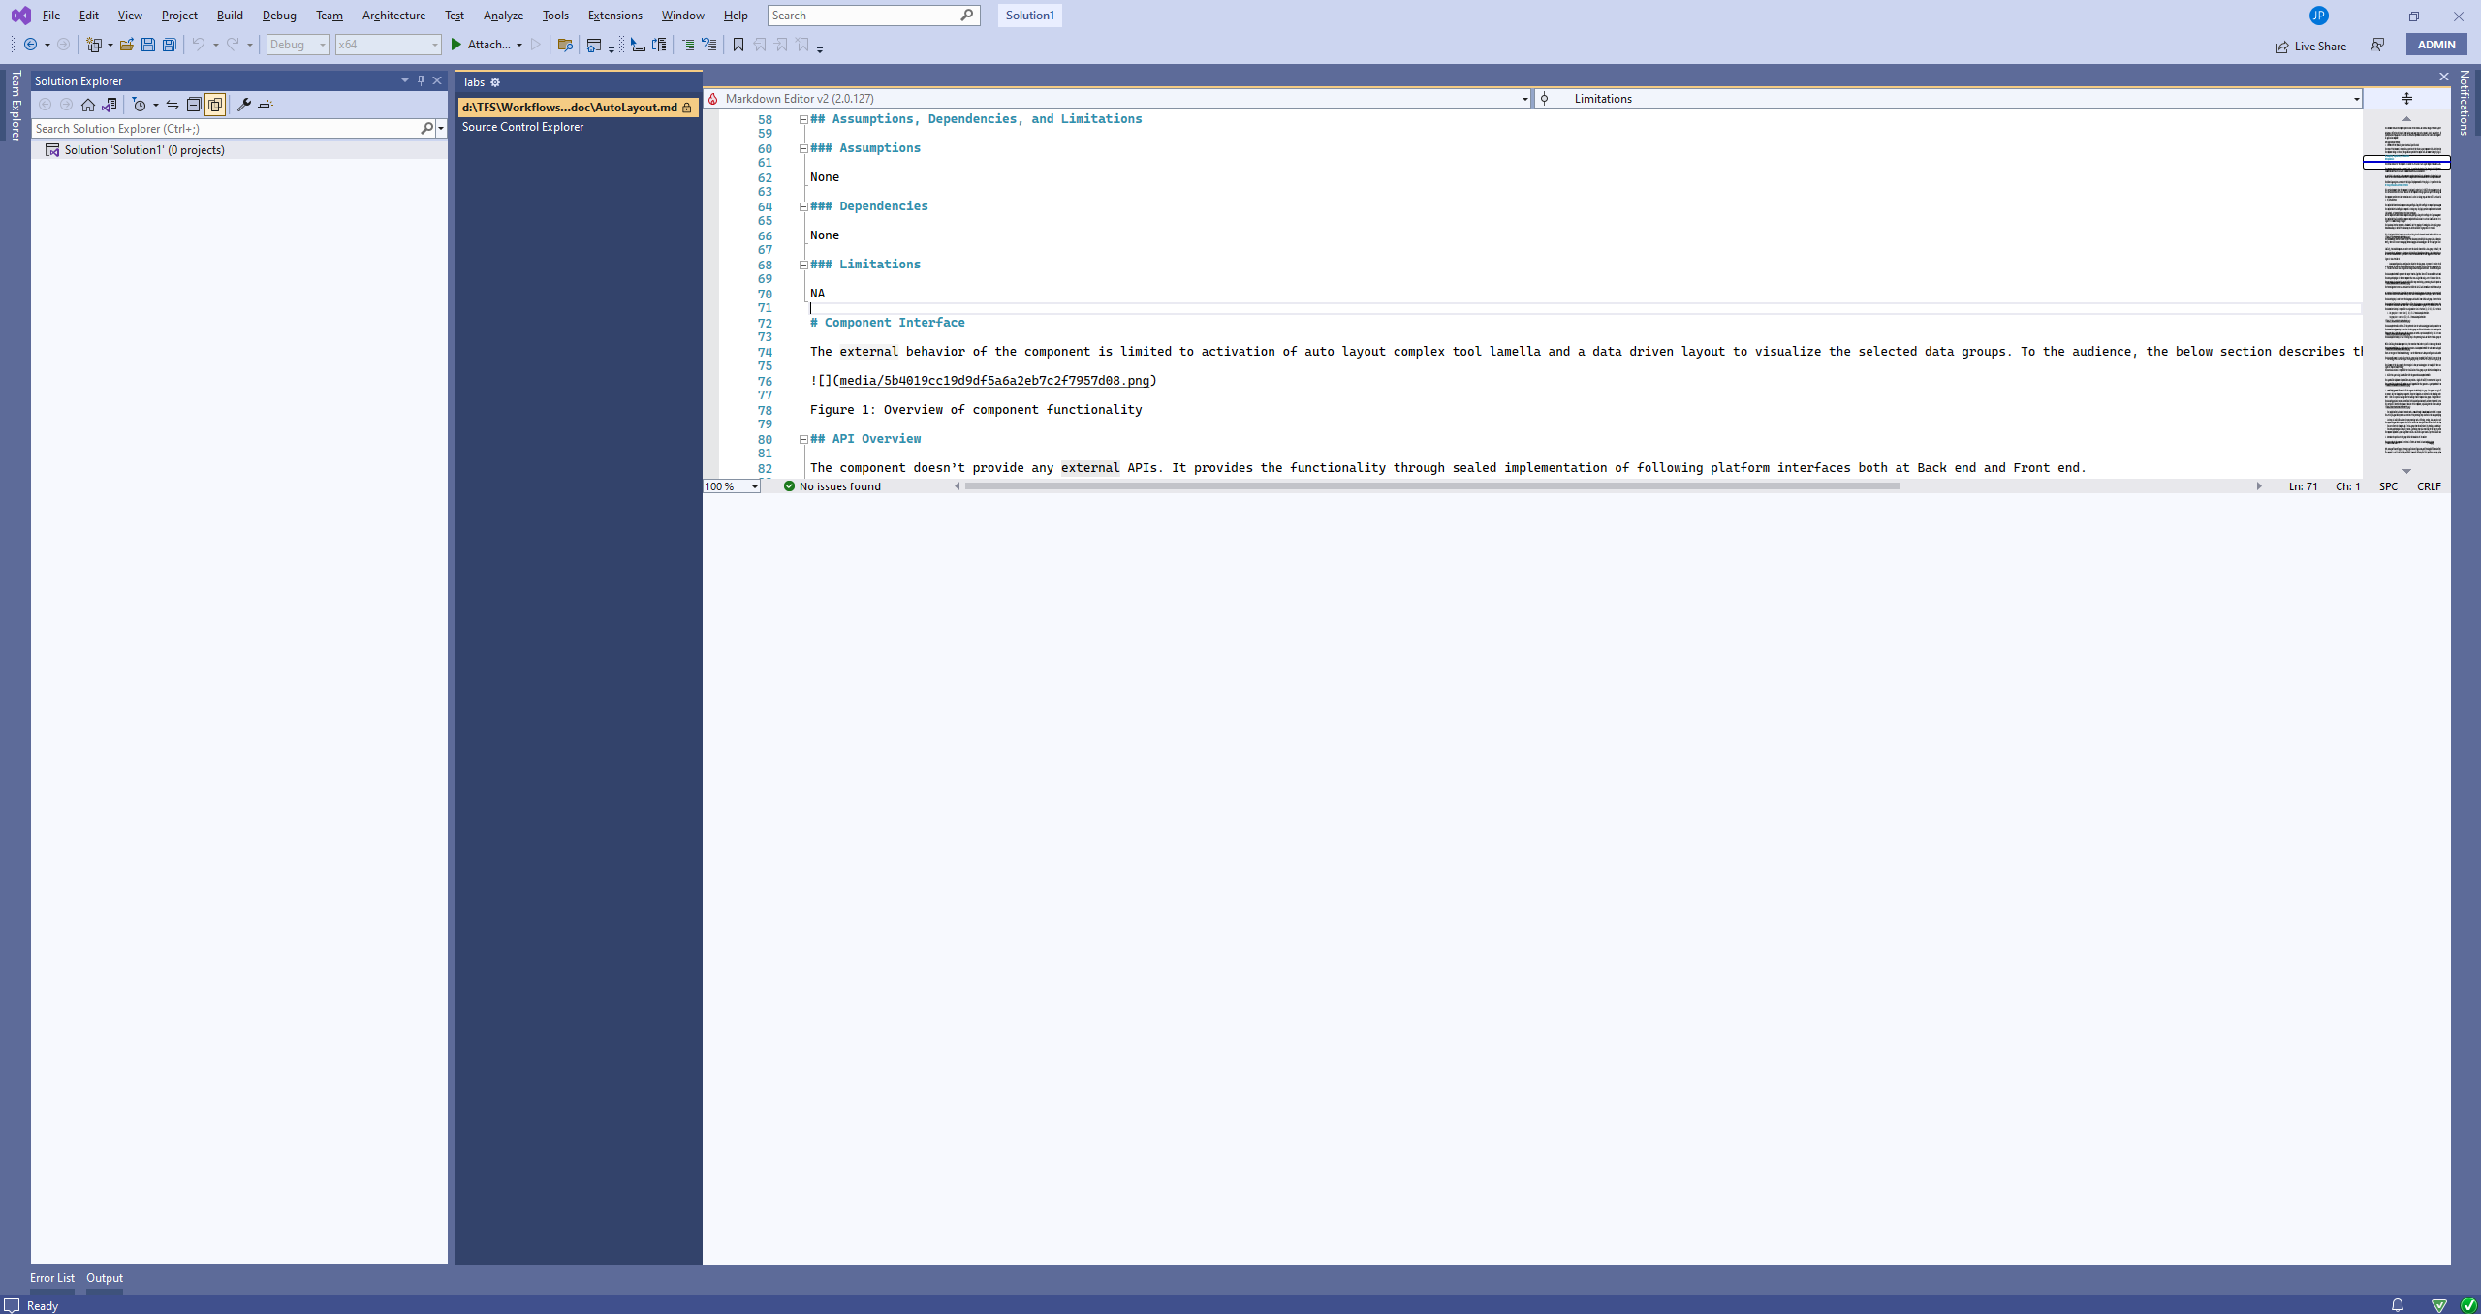Screen dimensions: 2481x1314
Task: Click the Save All toolbar icon
Action: [170, 45]
